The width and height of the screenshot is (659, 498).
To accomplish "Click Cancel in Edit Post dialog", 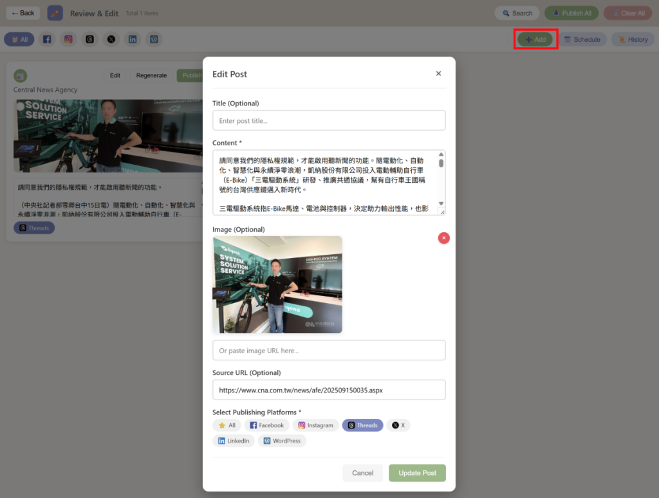I will pos(362,473).
